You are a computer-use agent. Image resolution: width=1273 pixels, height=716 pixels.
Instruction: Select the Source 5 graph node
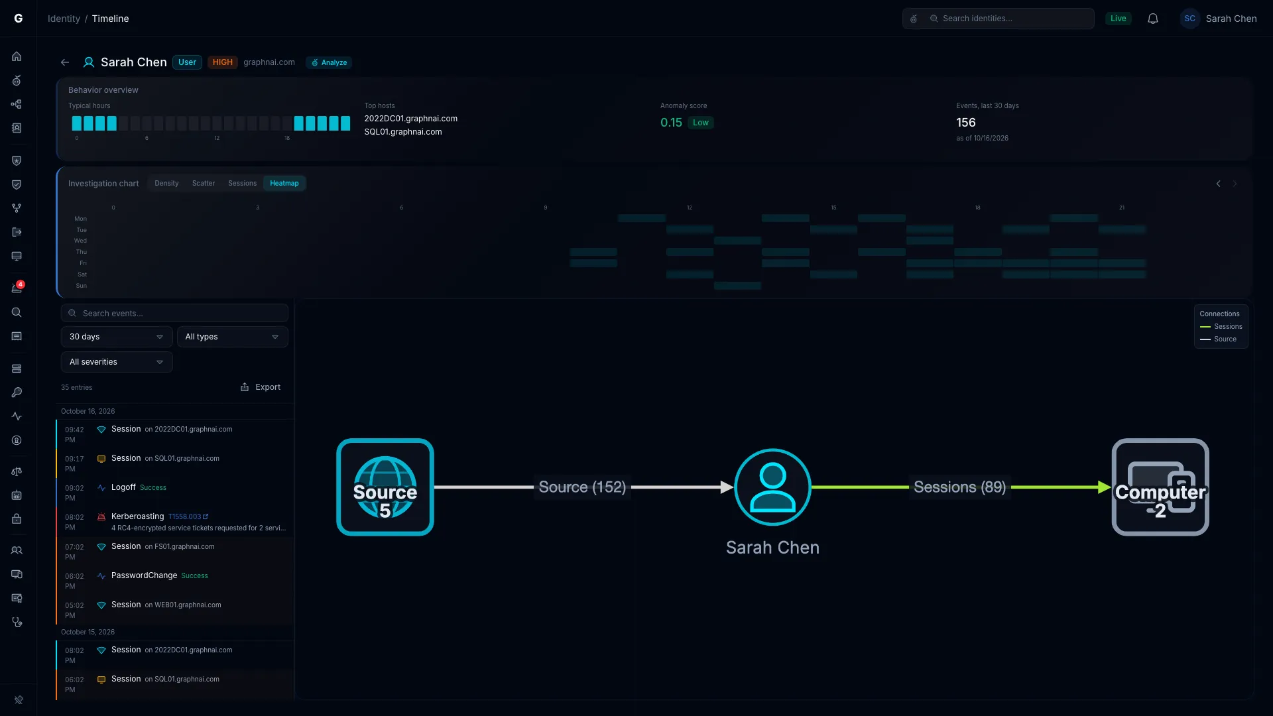point(385,487)
